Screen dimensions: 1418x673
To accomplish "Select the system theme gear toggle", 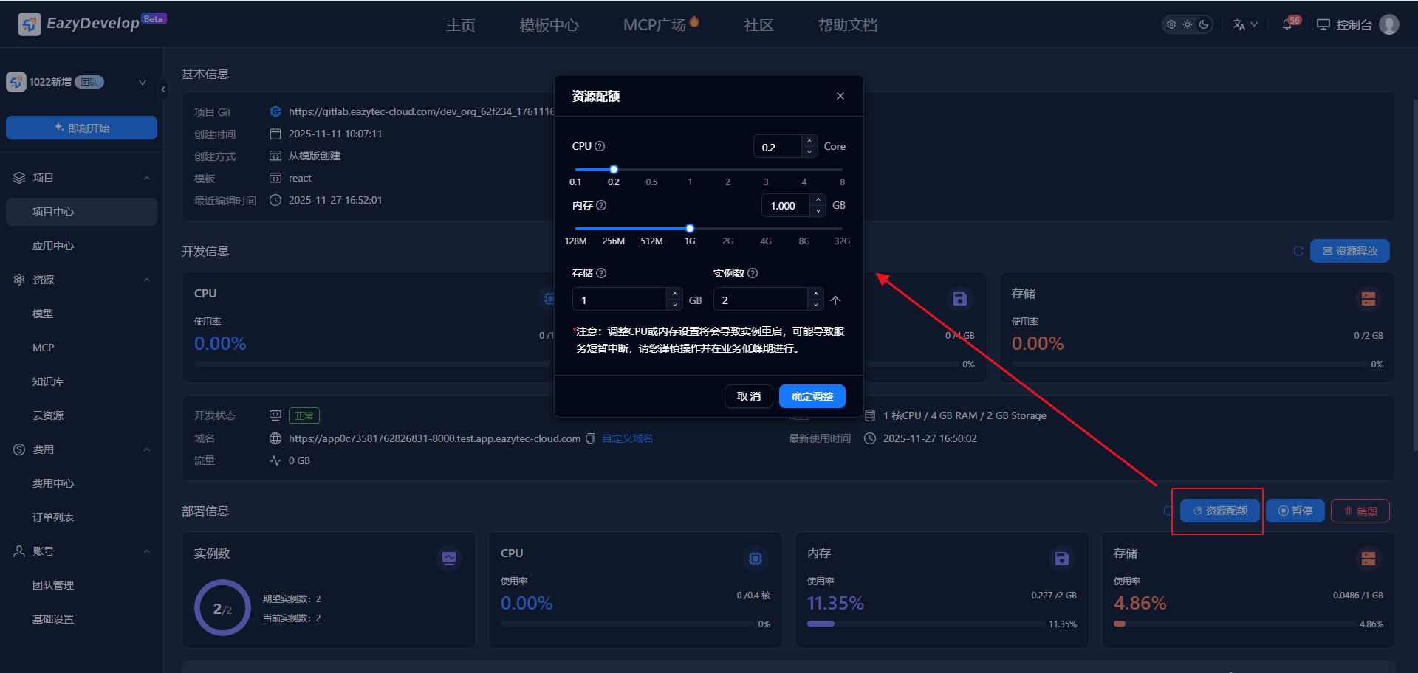I will [x=1171, y=24].
